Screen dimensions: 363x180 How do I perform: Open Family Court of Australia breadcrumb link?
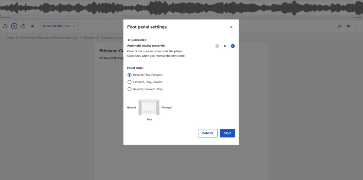(49, 37)
